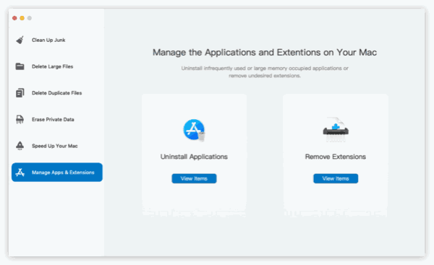Screen dimensions: 434x265
Task: Open the Clean Up Junk section
Action: pos(56,40)
